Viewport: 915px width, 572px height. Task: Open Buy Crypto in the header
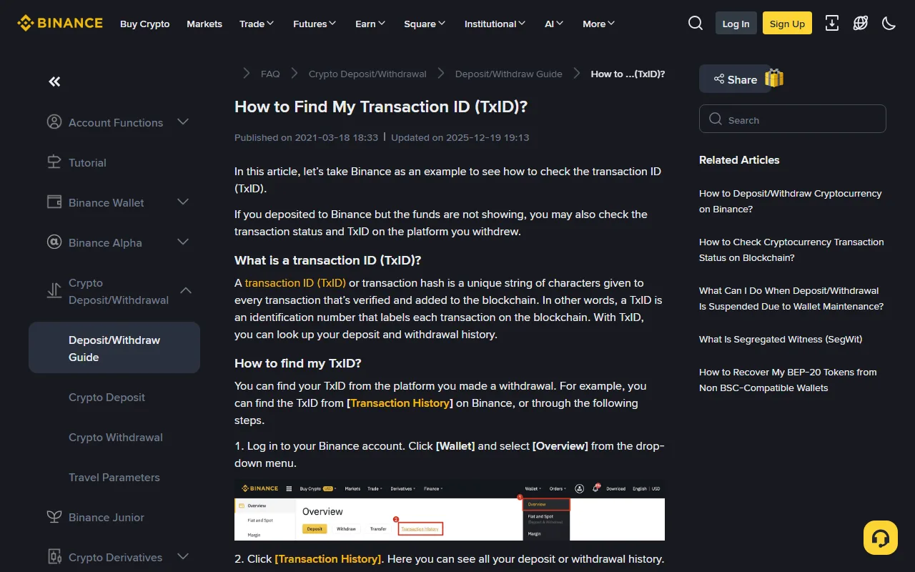click(x=145, y=24)
